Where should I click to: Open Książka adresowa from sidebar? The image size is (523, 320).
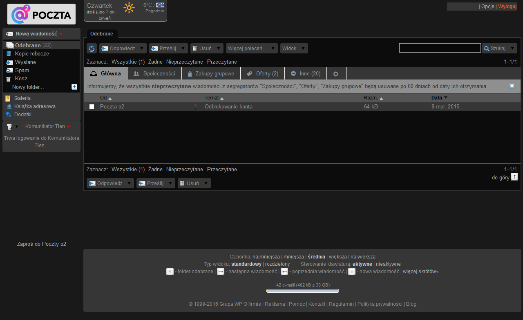(x=35, y=106)
